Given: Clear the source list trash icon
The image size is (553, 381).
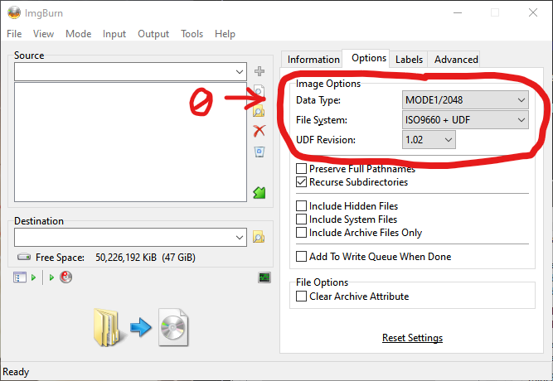Looking at the screenshot, I should point(260,152).
